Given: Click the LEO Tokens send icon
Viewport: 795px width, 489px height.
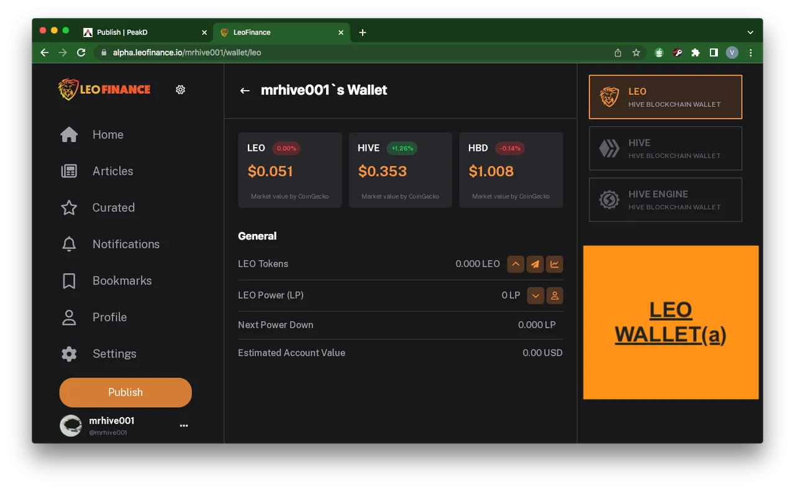Looking at the screenshot, I should click(535, 264).
